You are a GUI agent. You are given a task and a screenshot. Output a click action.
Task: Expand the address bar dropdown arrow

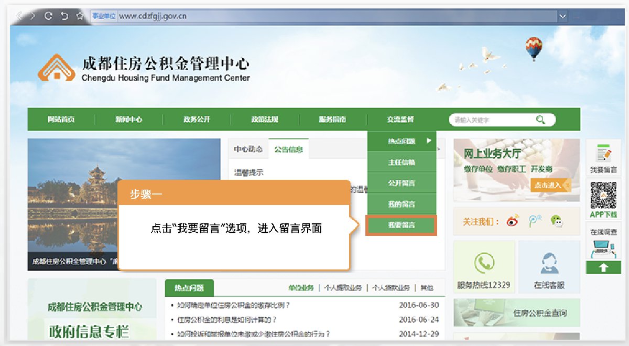563,16
